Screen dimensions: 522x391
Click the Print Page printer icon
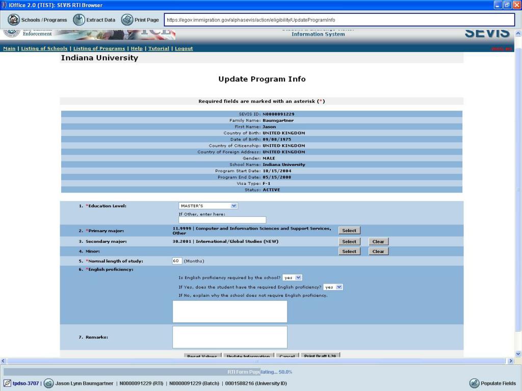tap(127, 20)
